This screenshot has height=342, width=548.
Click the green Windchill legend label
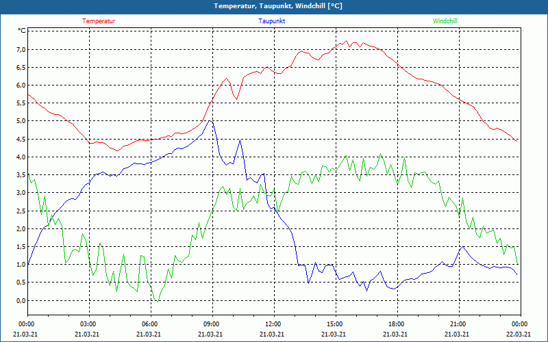445,21
